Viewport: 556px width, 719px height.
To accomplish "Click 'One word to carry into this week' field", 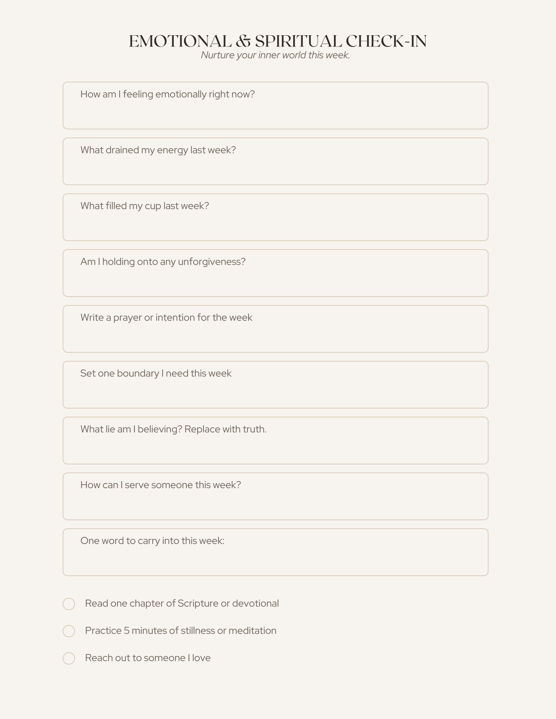I will 275,552.
